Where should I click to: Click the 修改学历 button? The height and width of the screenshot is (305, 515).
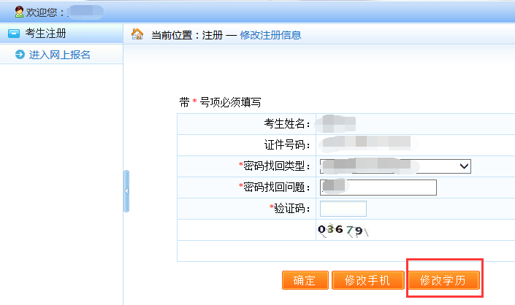click(443, 280)
